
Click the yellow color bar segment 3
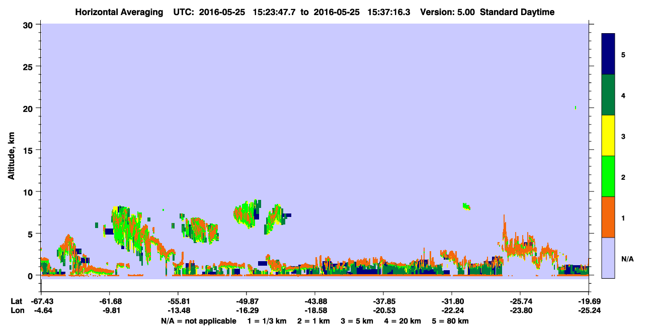608,136
